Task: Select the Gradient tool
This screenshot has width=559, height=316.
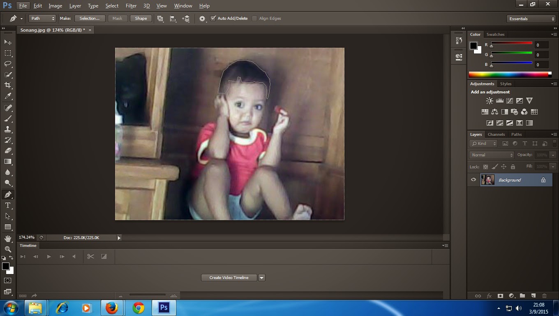Action: [x=8, y=161]
